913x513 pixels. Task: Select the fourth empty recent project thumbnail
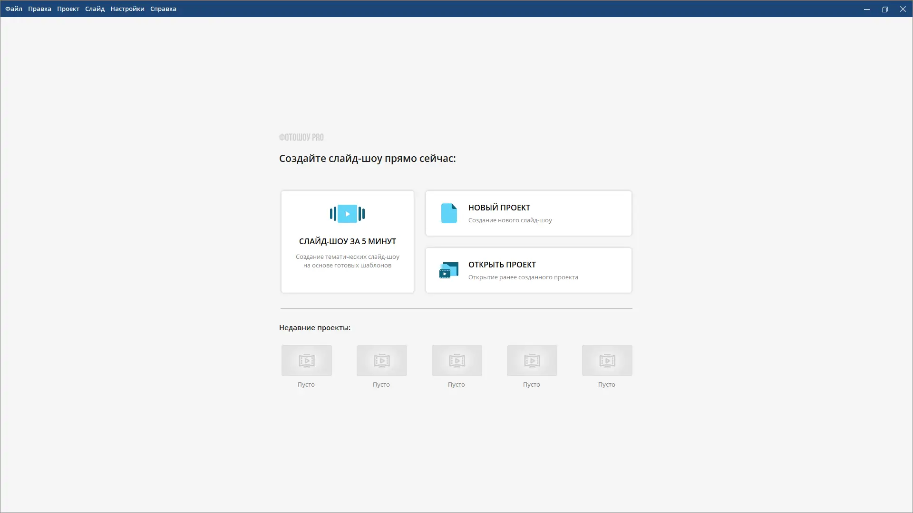coord(532,361)
